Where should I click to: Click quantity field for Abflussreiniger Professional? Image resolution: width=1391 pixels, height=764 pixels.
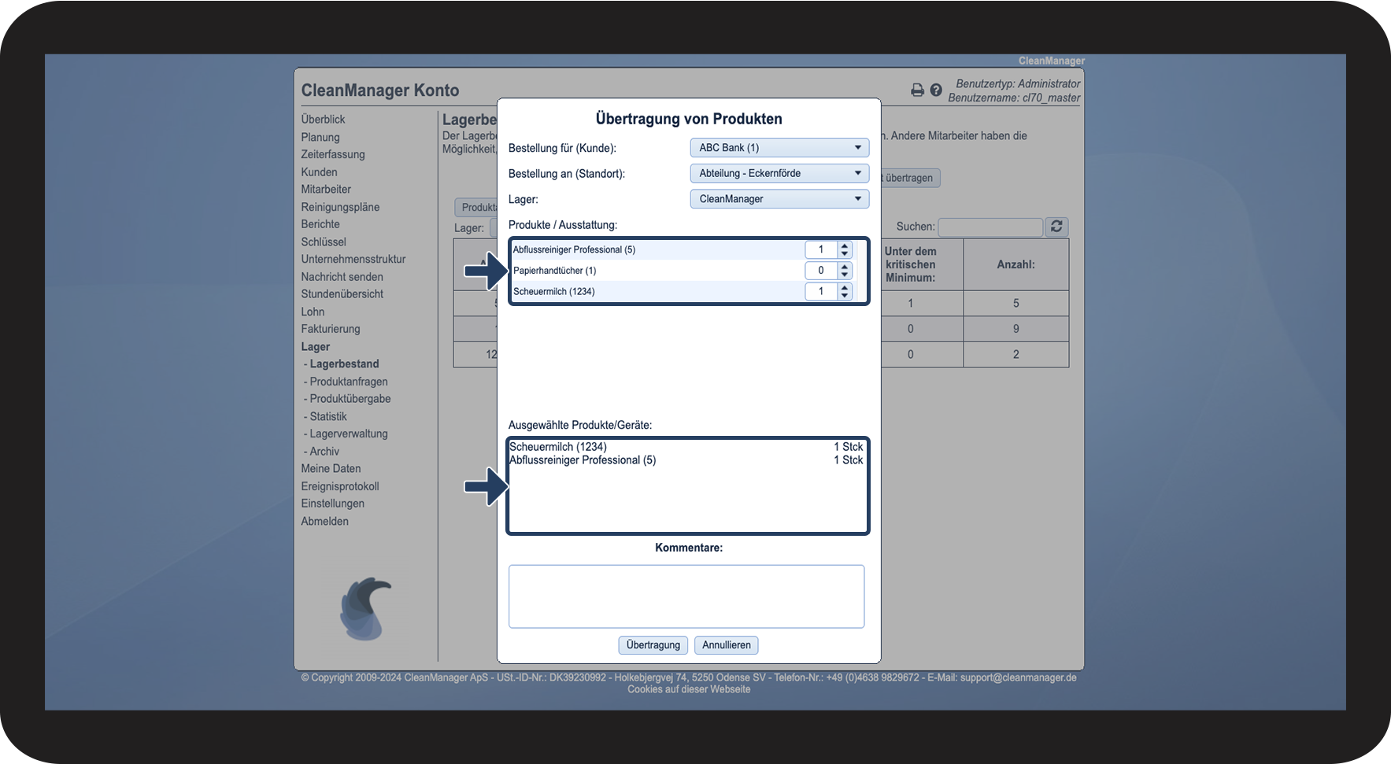[821, 249]
